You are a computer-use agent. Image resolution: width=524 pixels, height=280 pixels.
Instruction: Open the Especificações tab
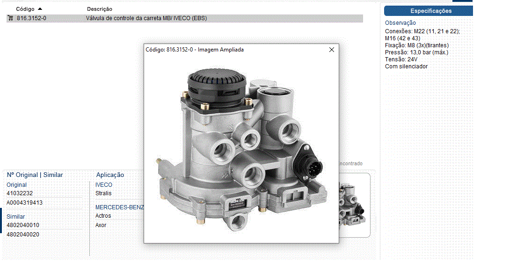(430, 11)
